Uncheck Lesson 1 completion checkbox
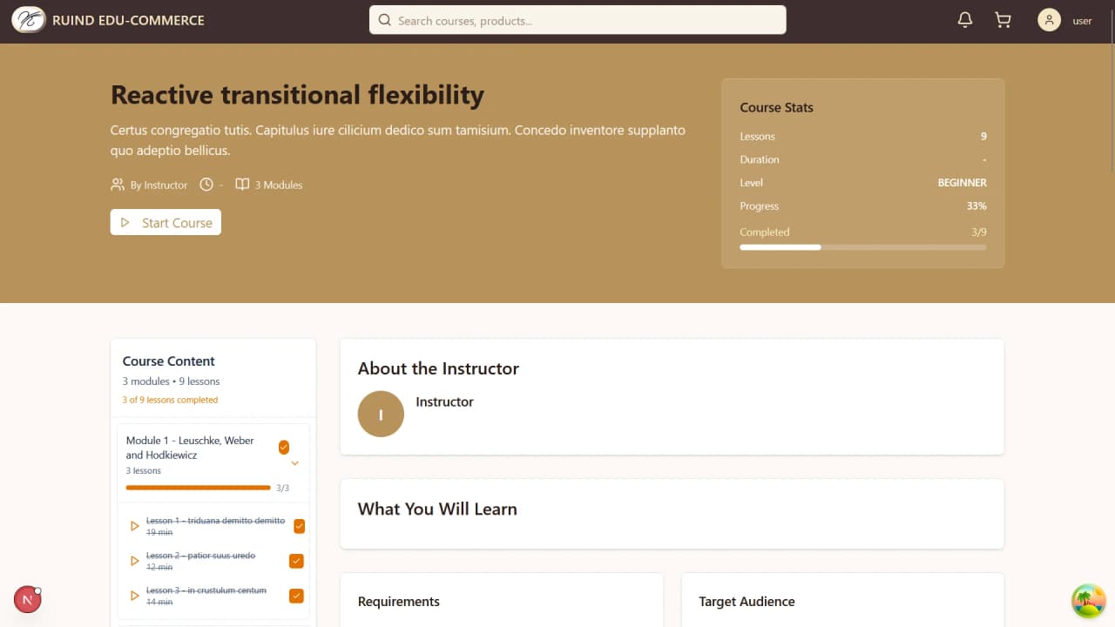The image size is (1115, 627). point(299,526)
